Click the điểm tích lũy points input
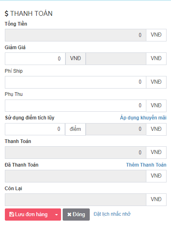Screen dimensions: 171x232 35,129
